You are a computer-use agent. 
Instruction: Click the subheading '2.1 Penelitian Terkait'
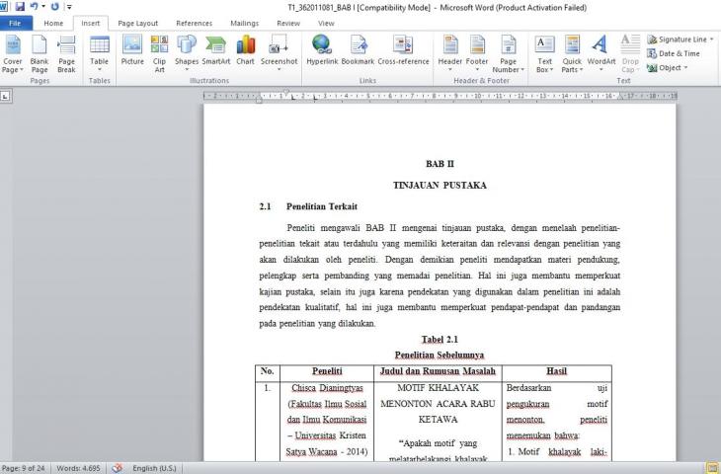click(308, 206)
